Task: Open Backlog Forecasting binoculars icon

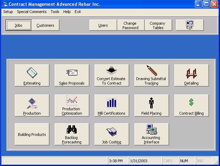Action: pos(72,129)
